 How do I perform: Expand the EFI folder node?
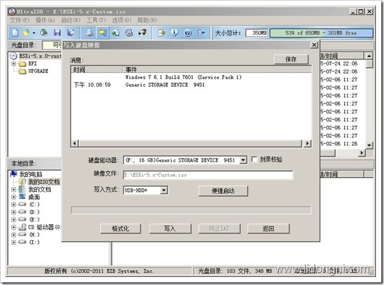[14, 64]
